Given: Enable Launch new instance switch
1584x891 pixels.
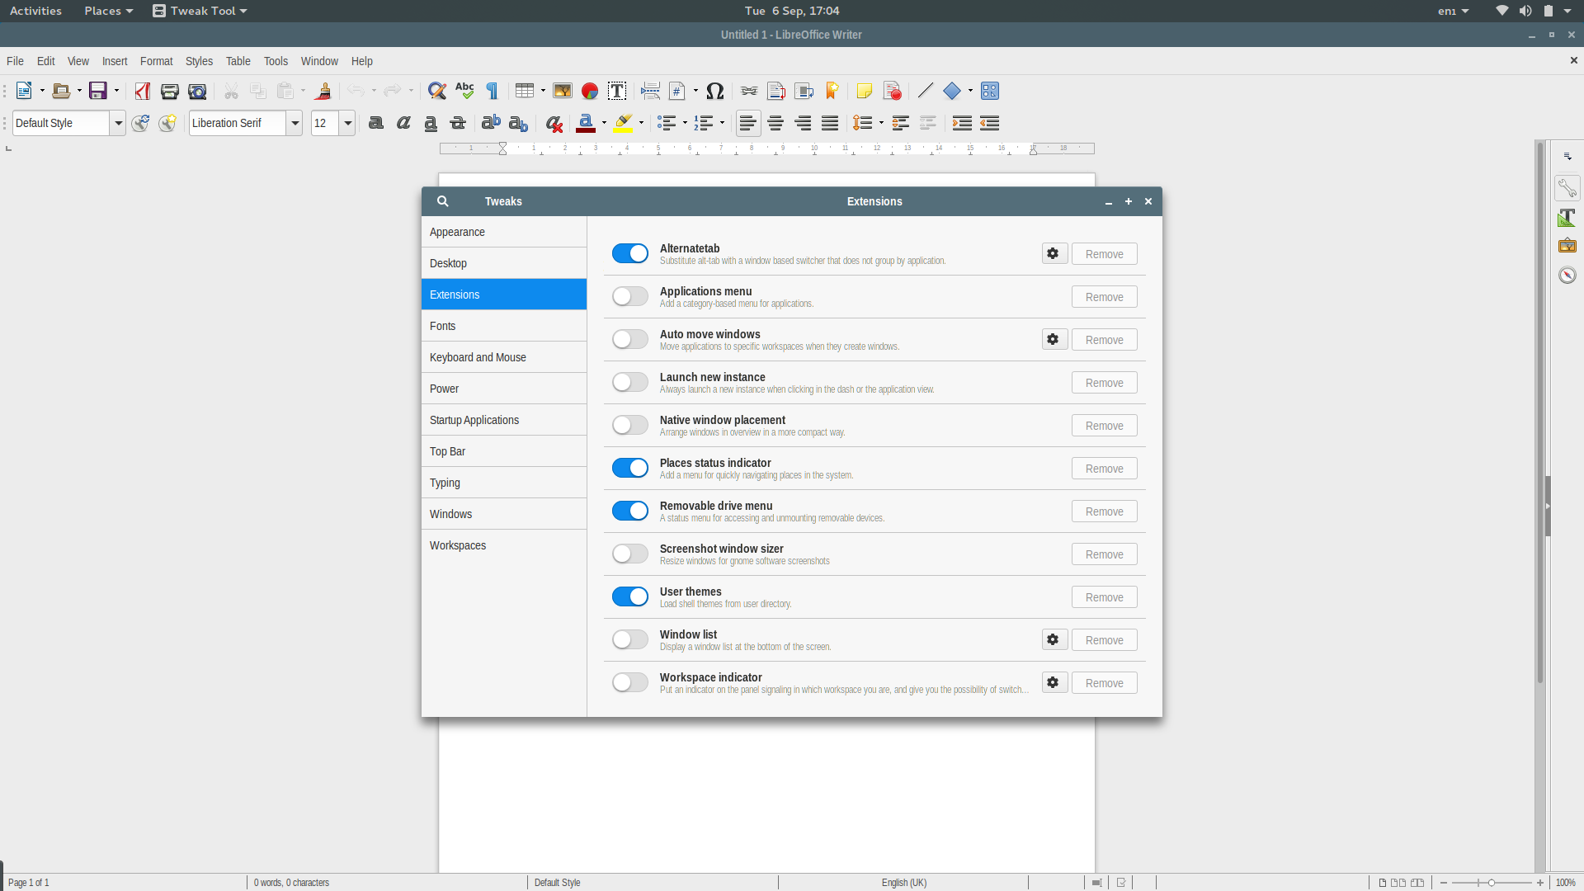Looking at the screenshot, I should 630,382.
